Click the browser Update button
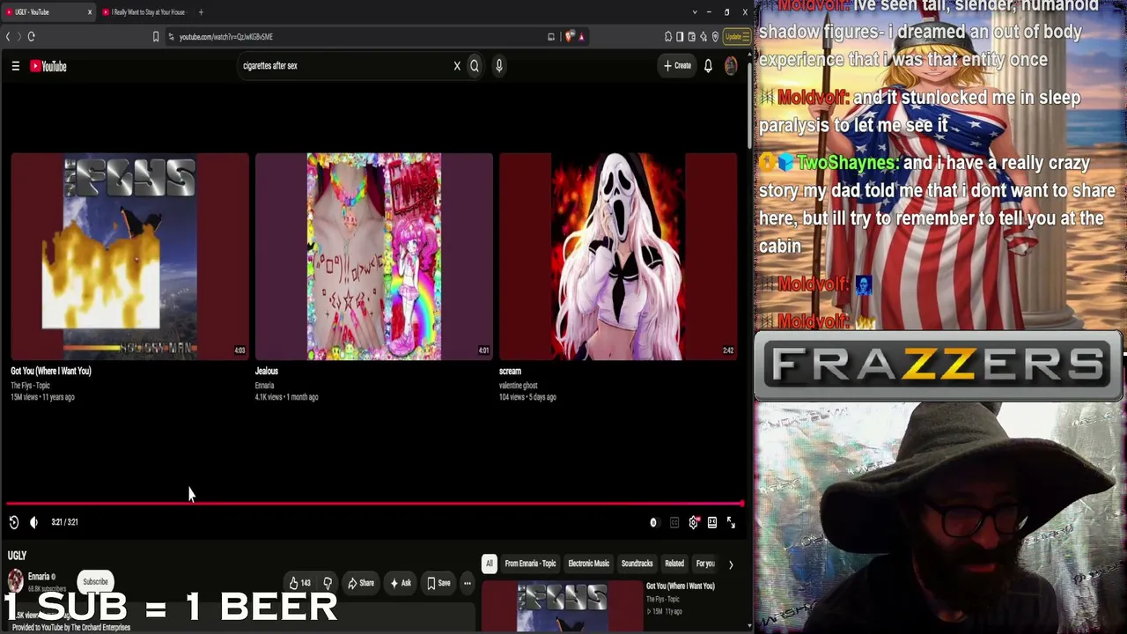 coord(735,36)
